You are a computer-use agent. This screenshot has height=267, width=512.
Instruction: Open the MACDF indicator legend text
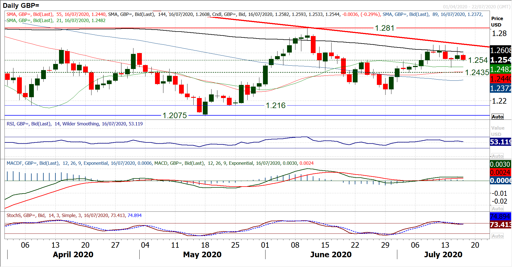[160, 163]
